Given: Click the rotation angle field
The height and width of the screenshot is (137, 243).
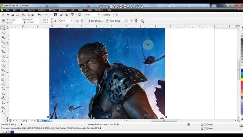Looking at the screenshot, I should pos(66,21).
